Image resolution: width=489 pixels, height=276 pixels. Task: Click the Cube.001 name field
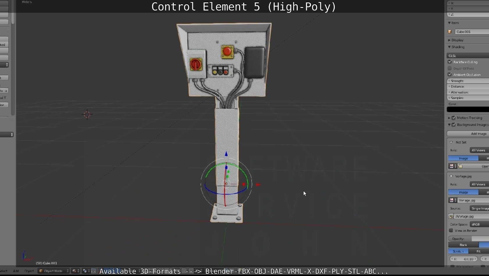click(472, 32)
